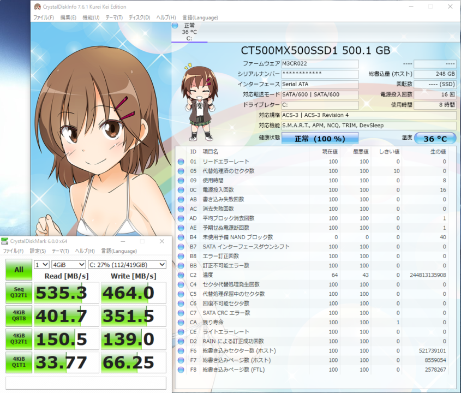Viewport: 461px width, 393px height.
Task: Click status orb for ID CA 残り寿命
Action: click(x=181, y=322)
